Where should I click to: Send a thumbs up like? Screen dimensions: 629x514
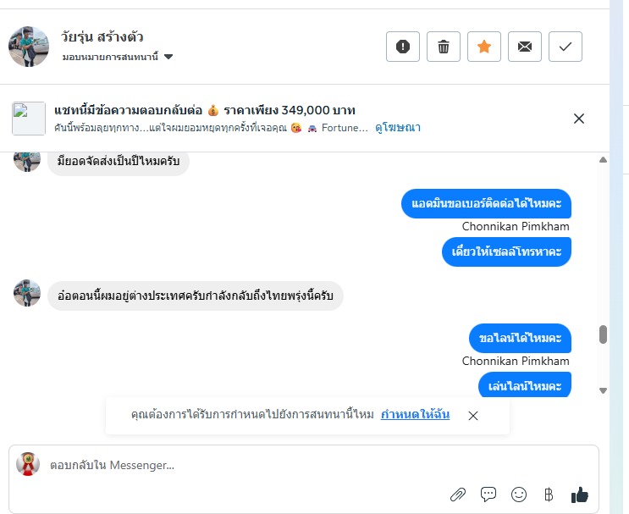click(x=580, y=495)
